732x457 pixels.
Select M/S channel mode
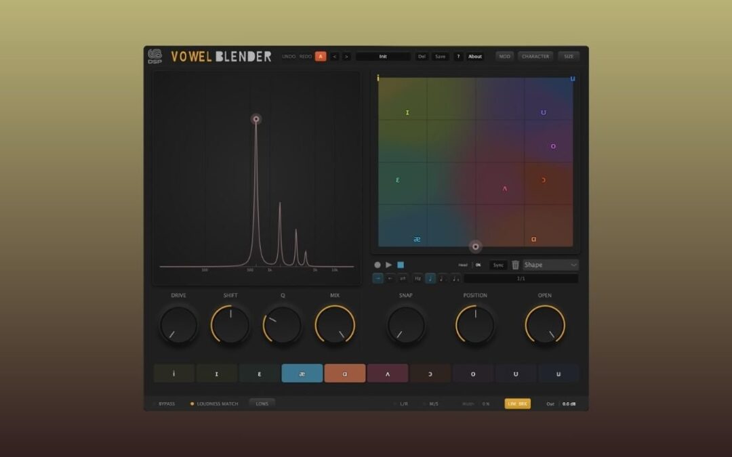(x=431, y=404)
